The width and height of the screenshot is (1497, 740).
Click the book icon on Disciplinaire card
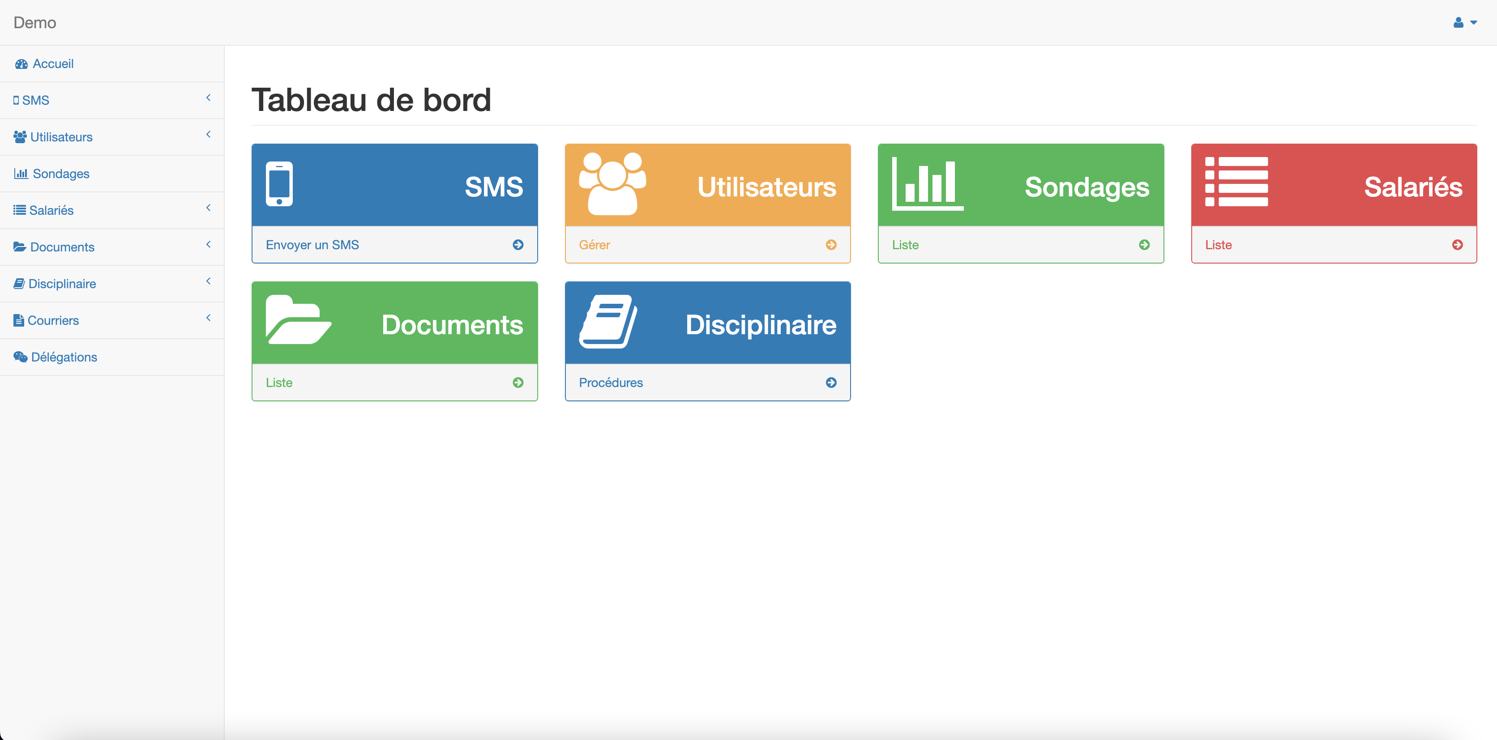[x=608, y=321]
